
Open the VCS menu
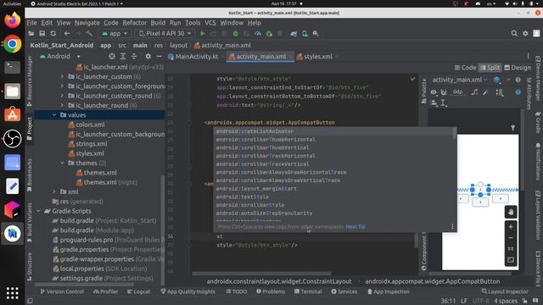(210, 23)
